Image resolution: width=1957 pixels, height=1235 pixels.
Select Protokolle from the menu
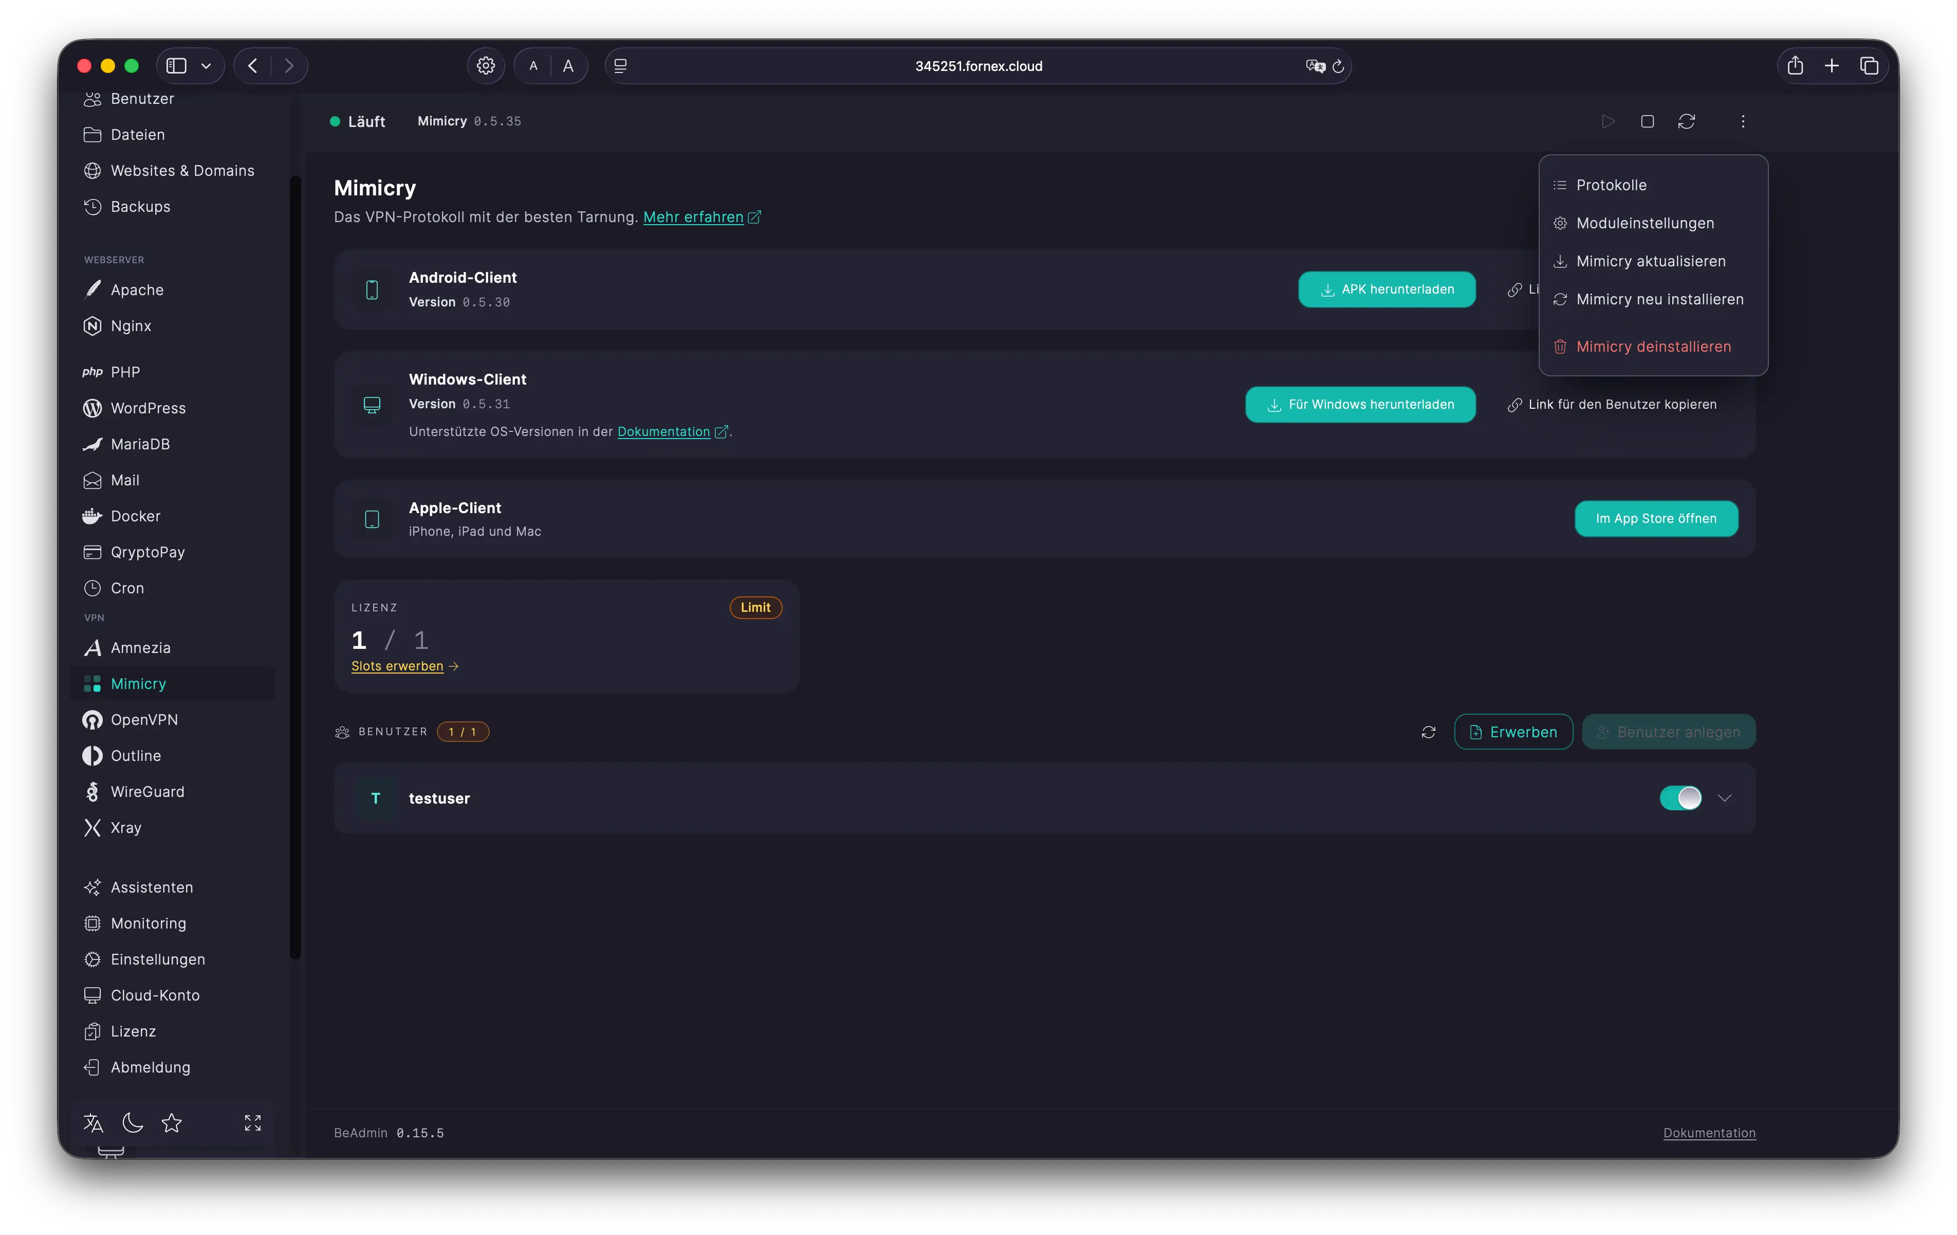coord(1653,186)
